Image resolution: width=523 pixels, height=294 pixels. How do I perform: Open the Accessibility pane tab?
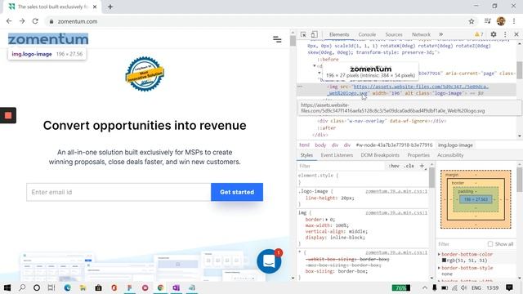click(x=450, y=155)
